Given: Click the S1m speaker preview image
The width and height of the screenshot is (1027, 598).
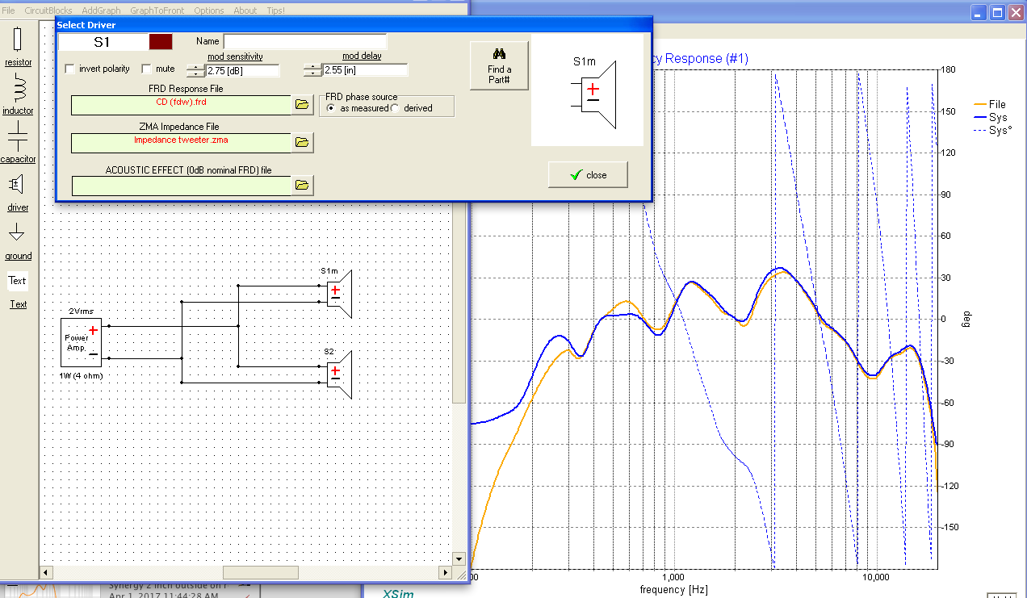Looking at the screenshot, I should tap(587, 90).
